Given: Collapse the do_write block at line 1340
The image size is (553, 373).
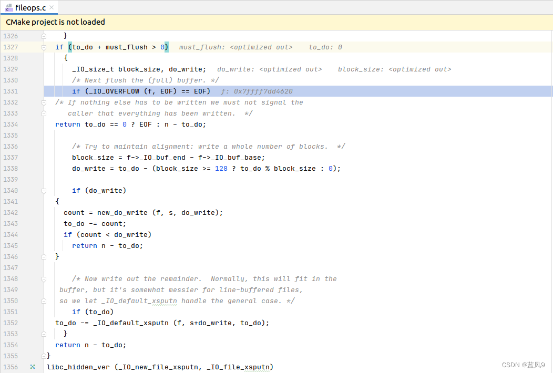Looking at the screenshot, I should point(44,190).
